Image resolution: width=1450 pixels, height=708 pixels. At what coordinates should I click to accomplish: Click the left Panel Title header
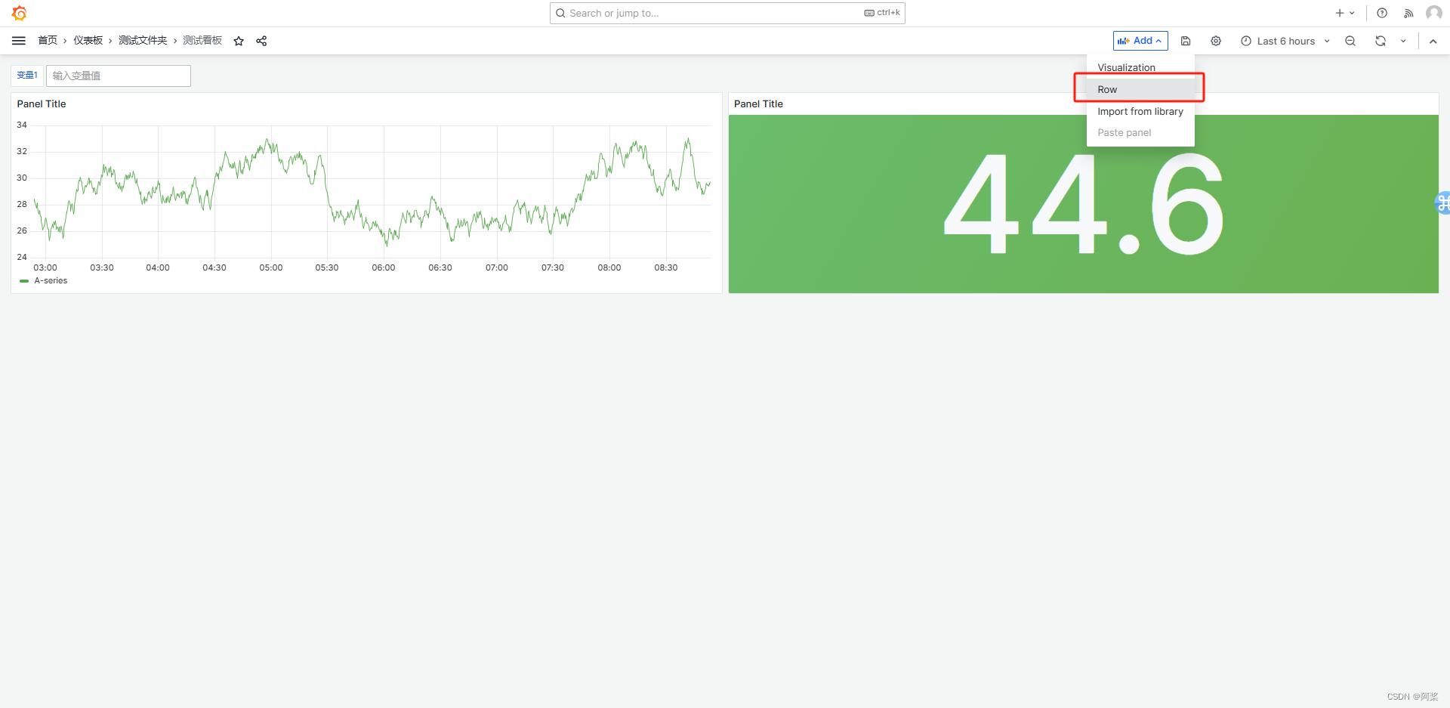[x=42, y=104]
